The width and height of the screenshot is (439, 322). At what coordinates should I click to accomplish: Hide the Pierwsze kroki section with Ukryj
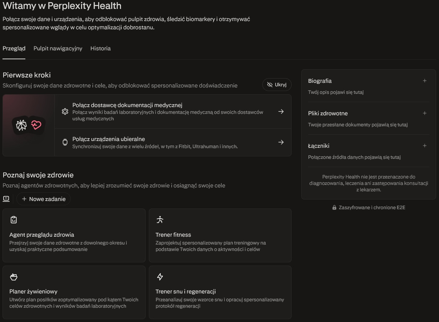[x=277, y=85]
